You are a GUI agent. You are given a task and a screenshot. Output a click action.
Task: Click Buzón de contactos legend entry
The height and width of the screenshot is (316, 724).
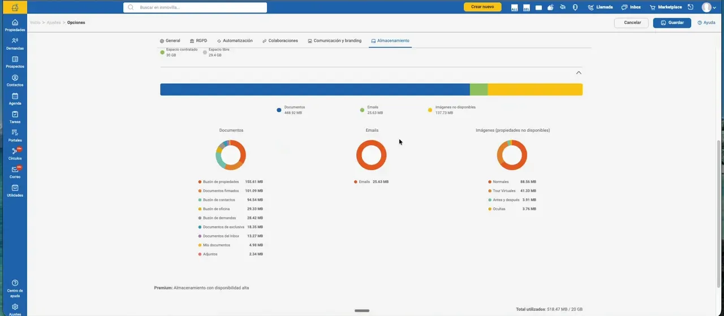(x=231, y=200)
